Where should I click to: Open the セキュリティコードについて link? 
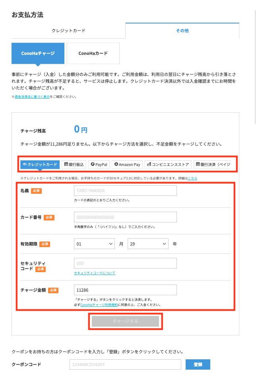95,273
